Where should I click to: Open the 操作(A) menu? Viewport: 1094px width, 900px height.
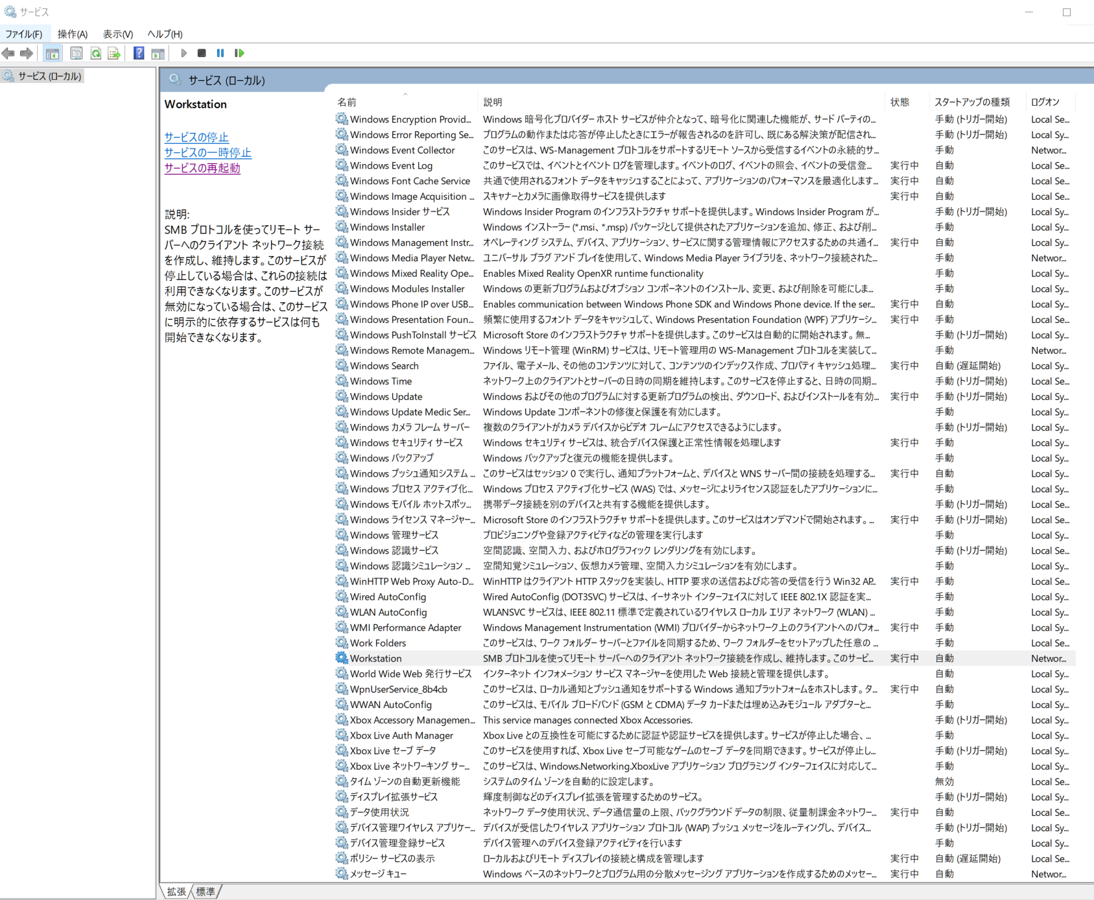click(73, 34)
